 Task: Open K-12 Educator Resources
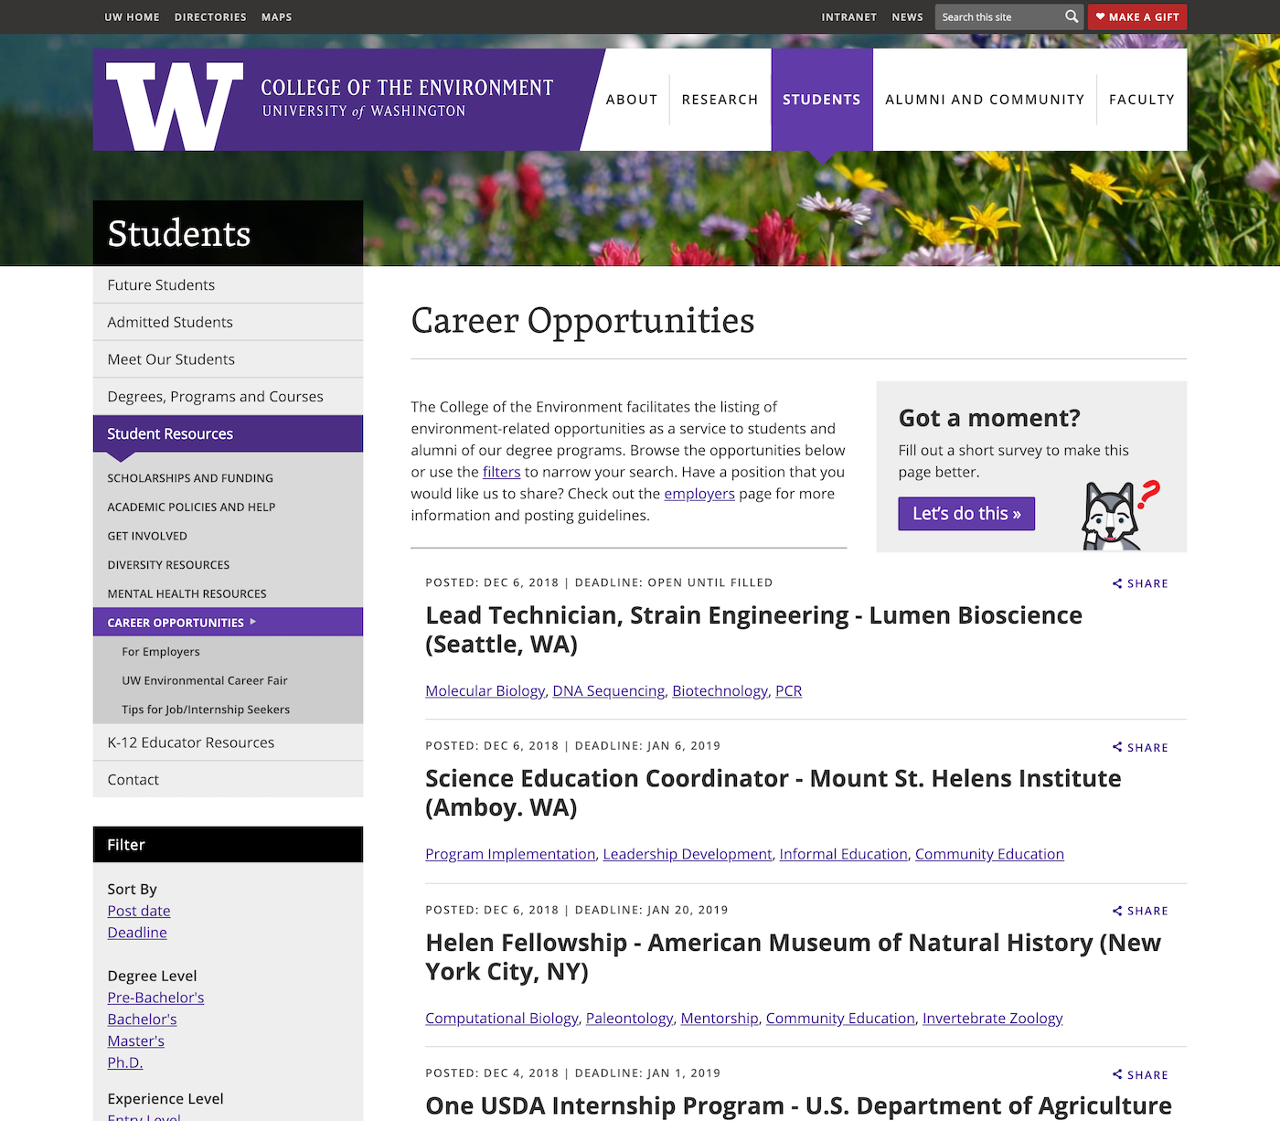(228, 742)
